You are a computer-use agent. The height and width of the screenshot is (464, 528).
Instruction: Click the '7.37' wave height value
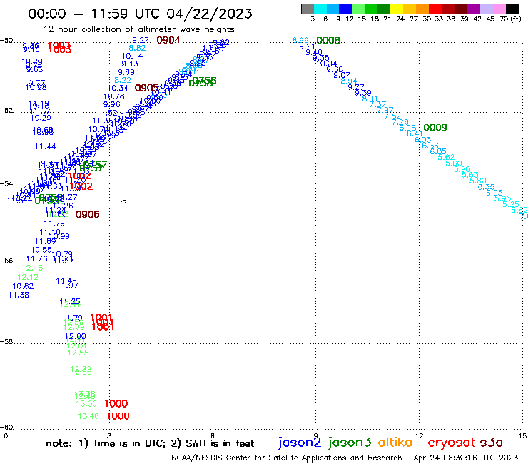[378, 104]
